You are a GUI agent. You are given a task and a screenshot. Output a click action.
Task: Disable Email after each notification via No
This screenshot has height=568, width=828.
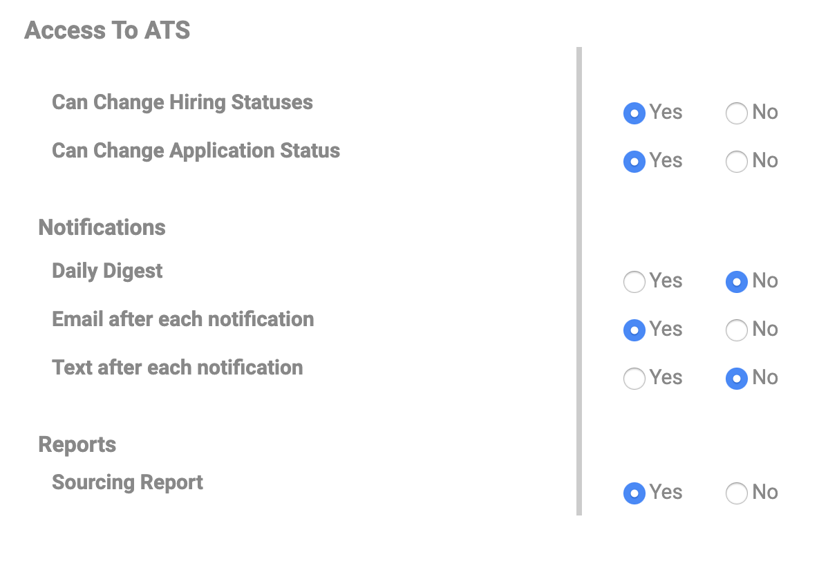pyautogui.click(x=736, y=330)
